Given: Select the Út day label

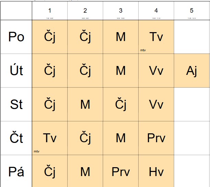Looking at the screenshot, I should 16,71.
